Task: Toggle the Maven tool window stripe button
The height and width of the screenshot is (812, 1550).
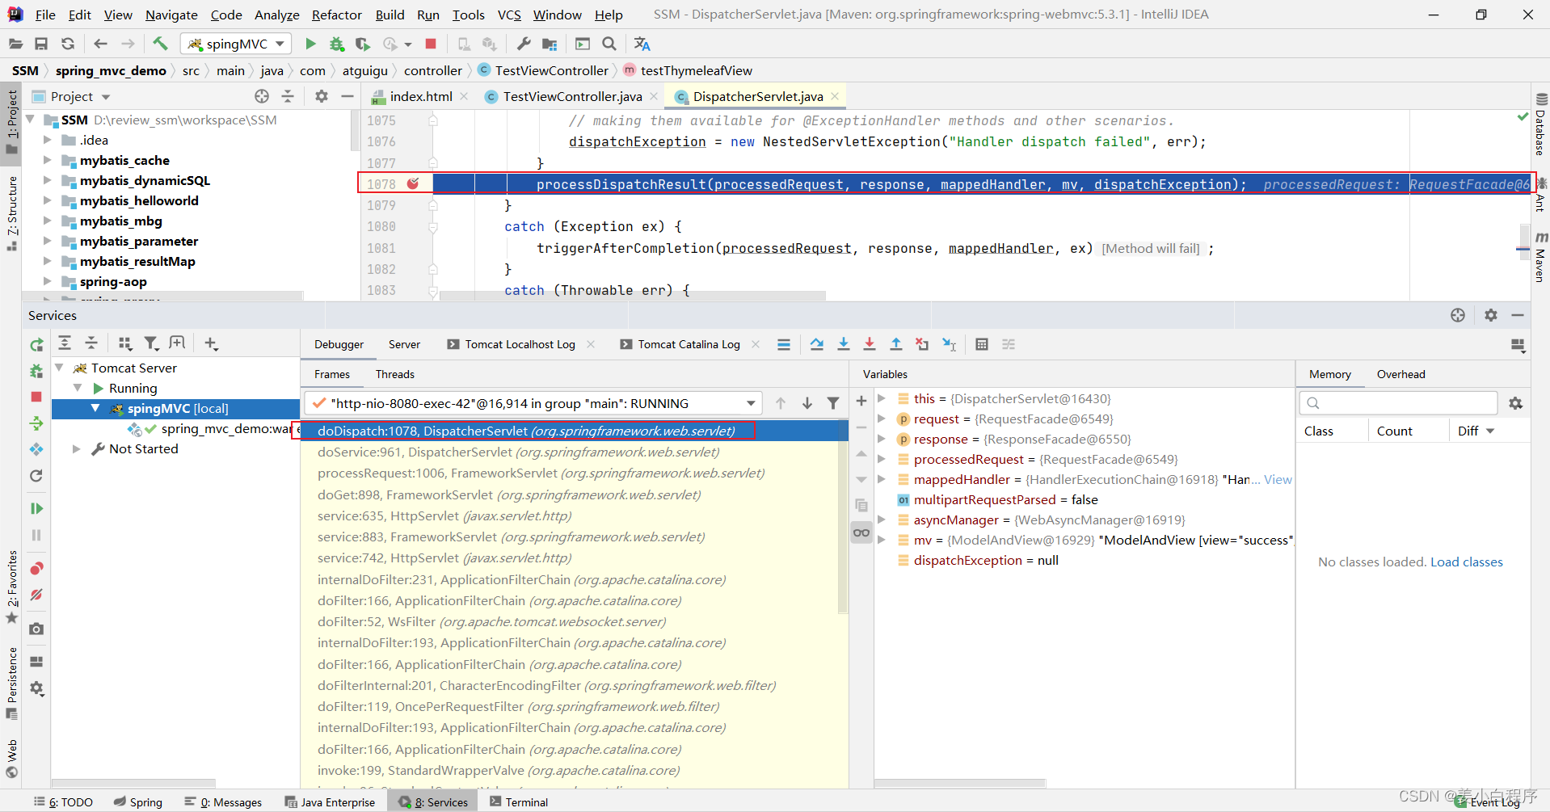Action: tap(1540, 257)
